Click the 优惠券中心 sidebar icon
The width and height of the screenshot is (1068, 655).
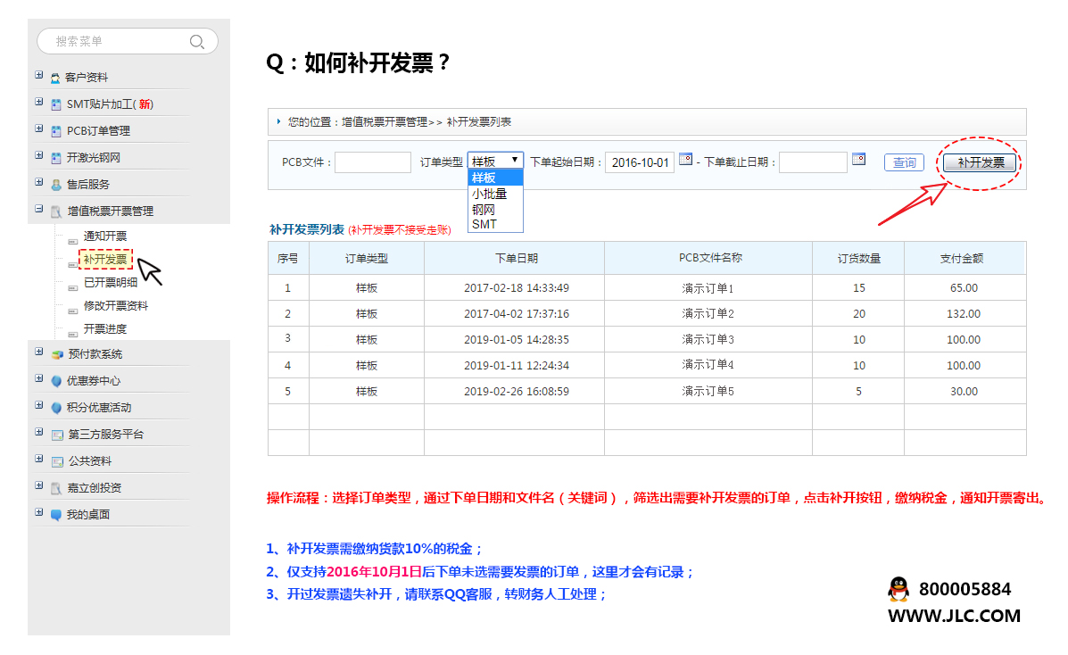56,381
